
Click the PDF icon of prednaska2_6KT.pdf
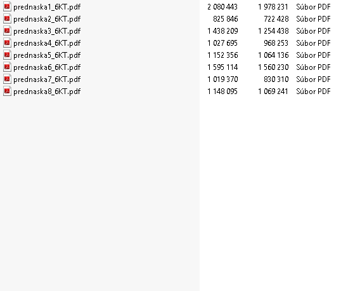click(7, 19)
